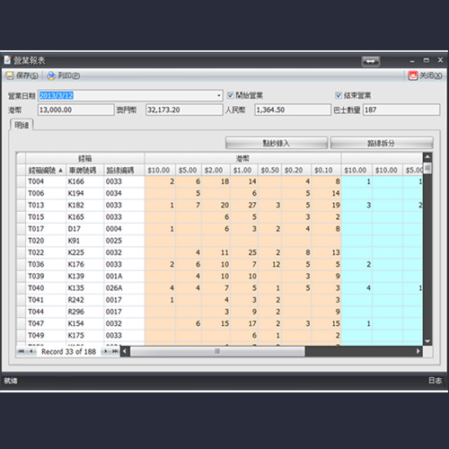Click vertical scrollbar up arrow

click(x=427, y=157)
